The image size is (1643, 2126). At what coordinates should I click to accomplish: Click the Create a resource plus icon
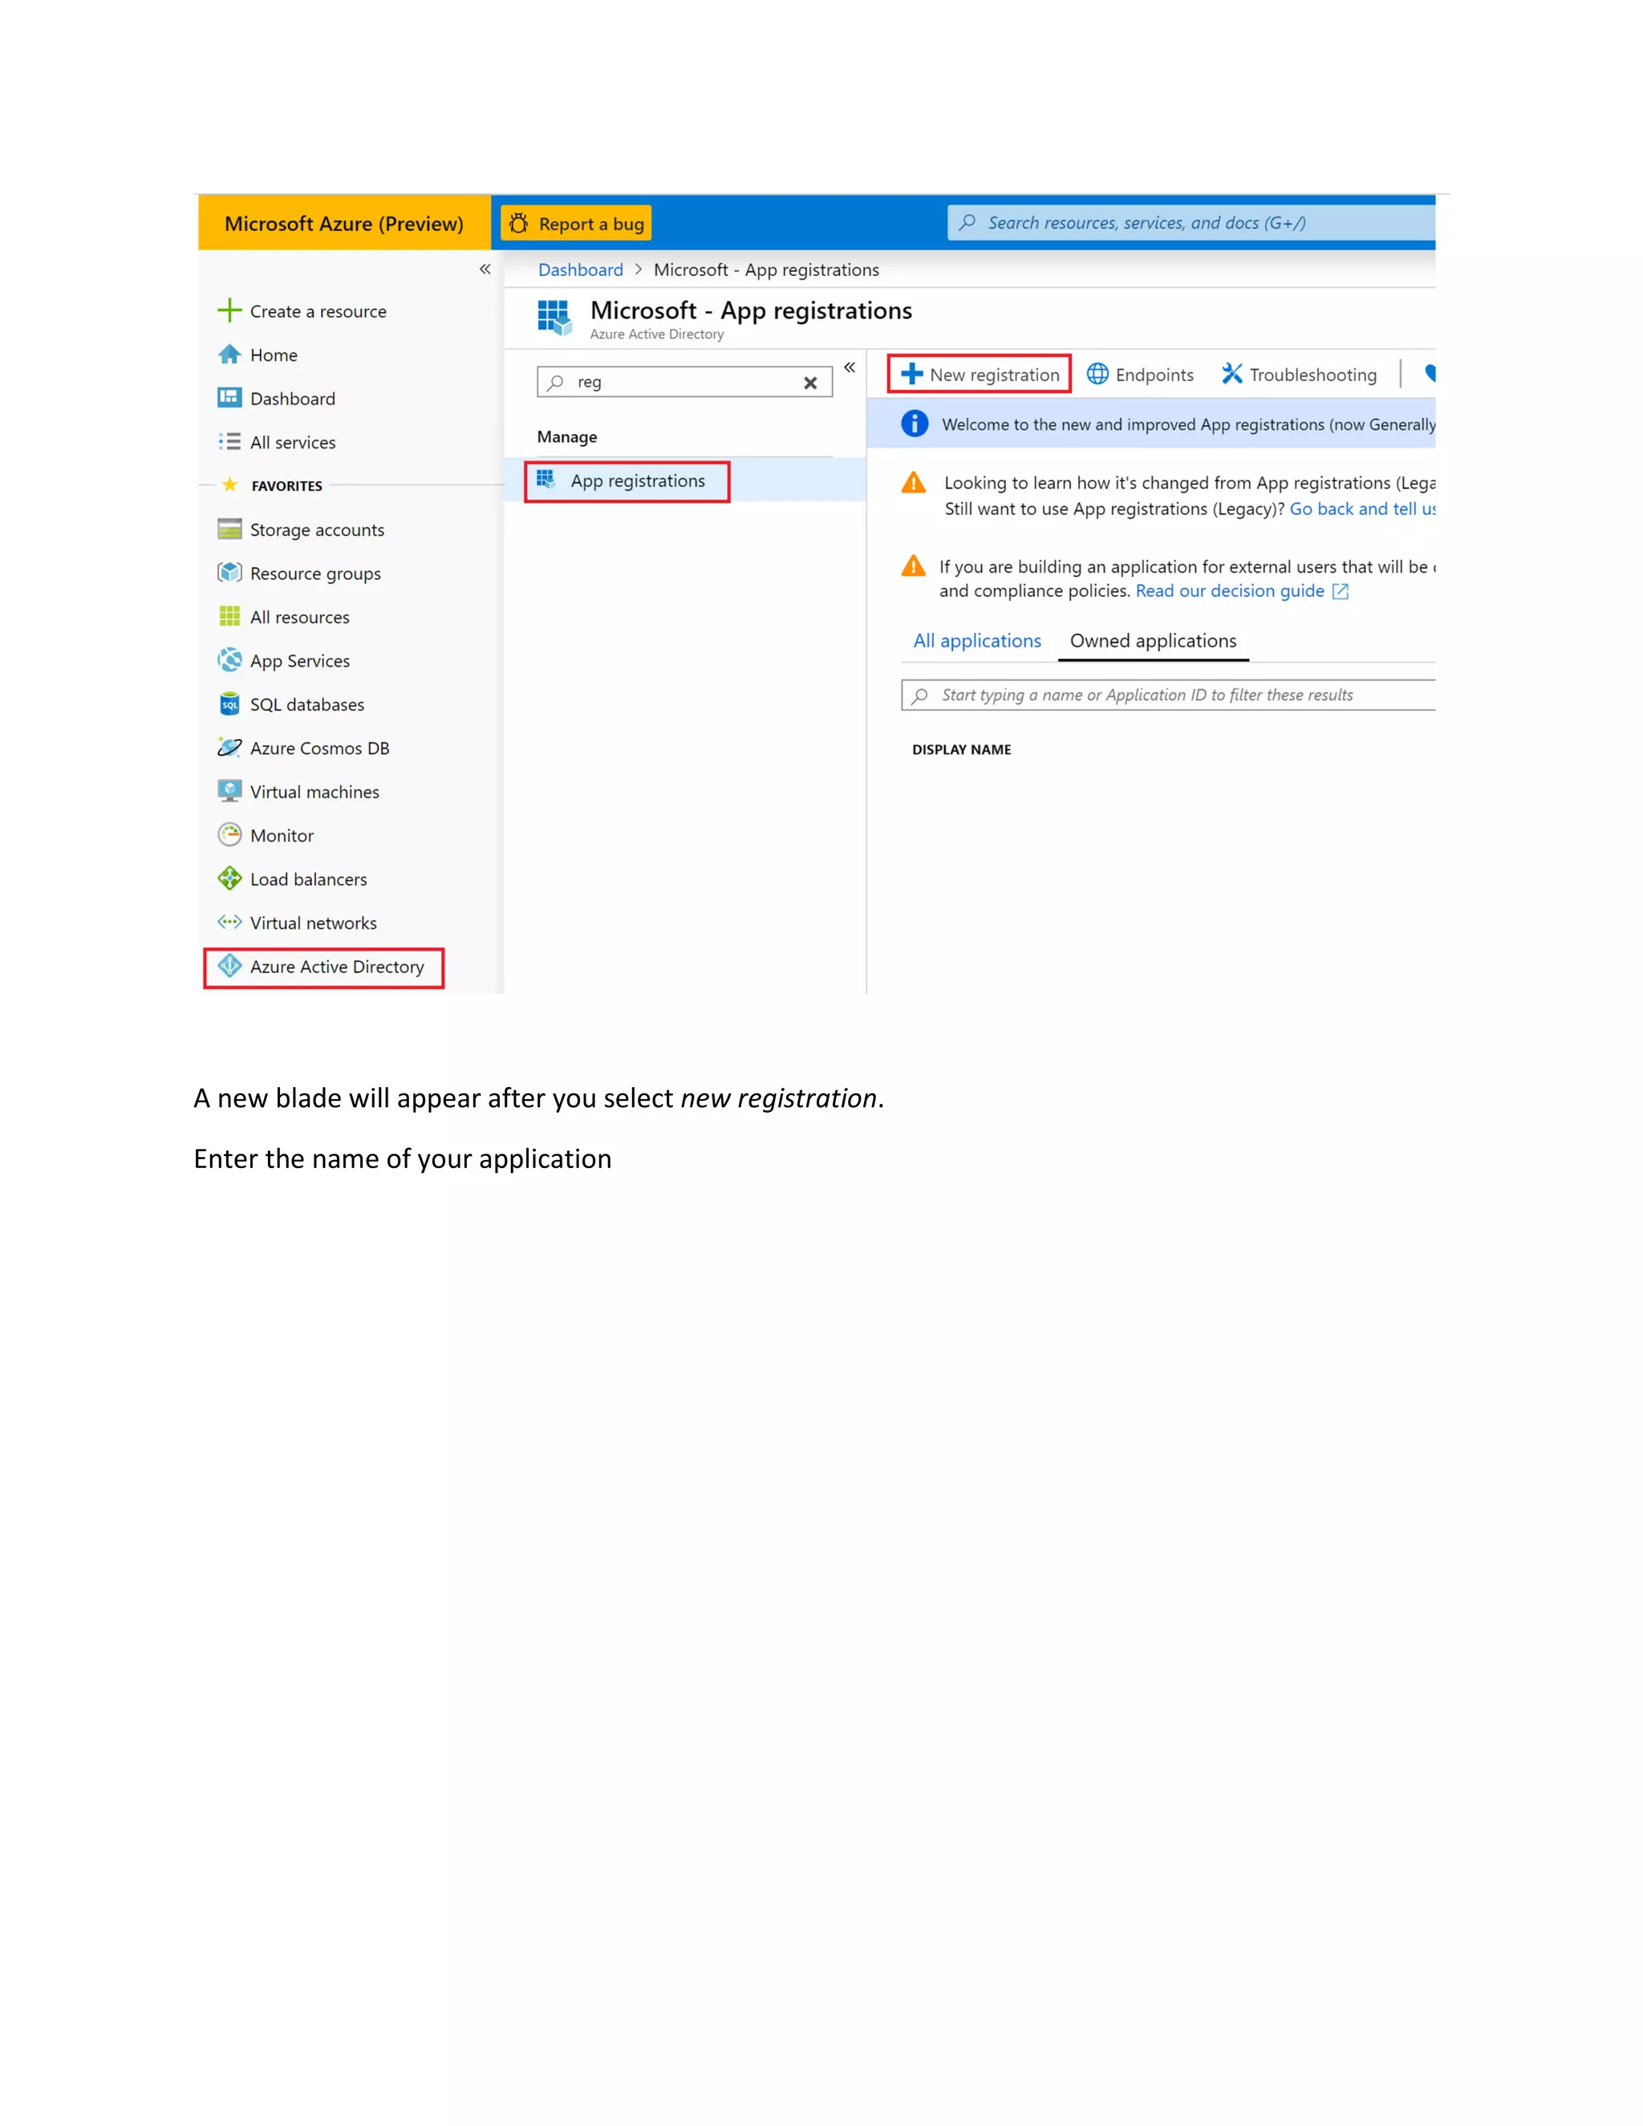[229, 310]
